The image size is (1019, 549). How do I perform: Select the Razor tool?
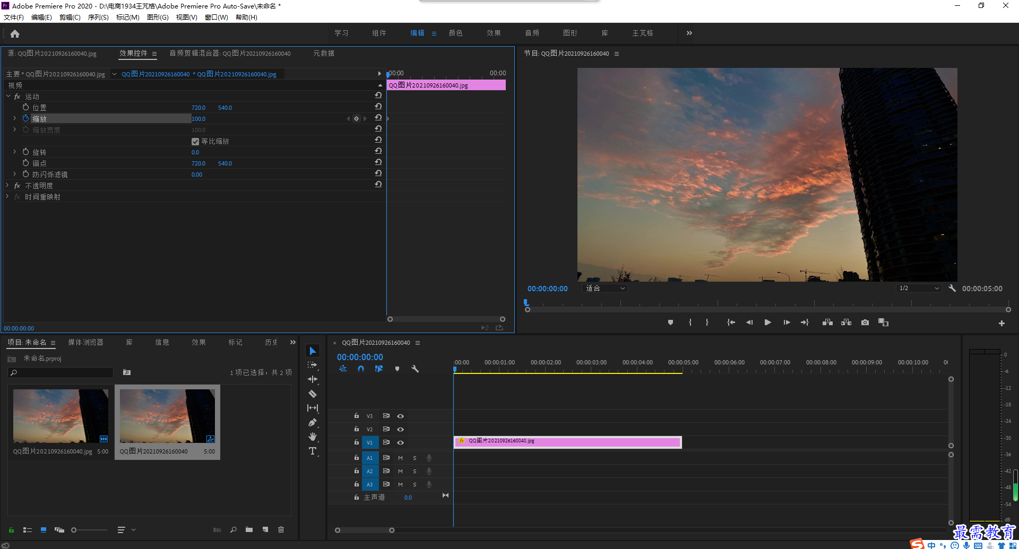(x=313, y=394)
